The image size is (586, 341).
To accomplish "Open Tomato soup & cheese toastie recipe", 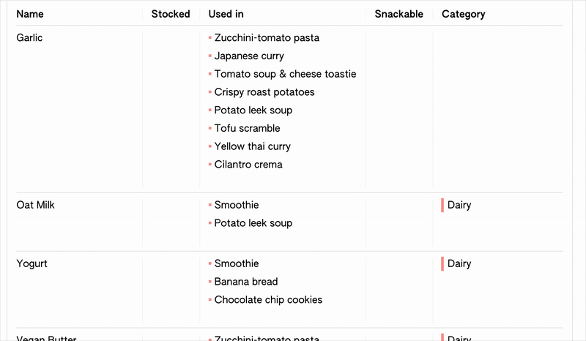I will pyautogui.click(x=285, y=74).
